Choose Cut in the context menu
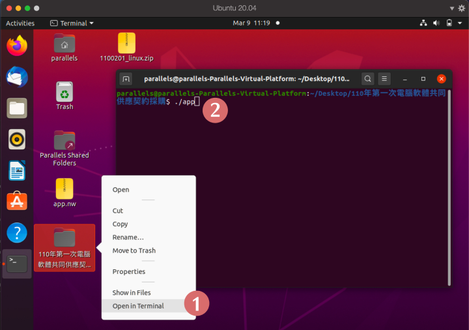Viewport: 469px width, 330px height. tap(149, 211)
